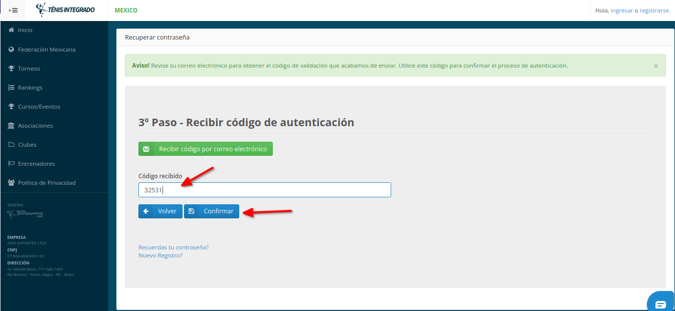Open Federación Mexicana in the sidebar
This screenshot has height=311, width=675.
(47, 50)
